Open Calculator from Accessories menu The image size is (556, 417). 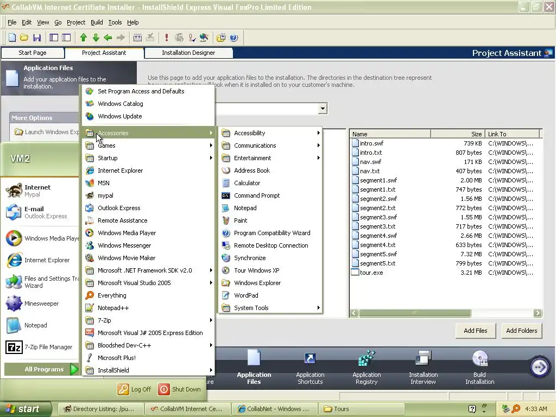coord(270,183)
